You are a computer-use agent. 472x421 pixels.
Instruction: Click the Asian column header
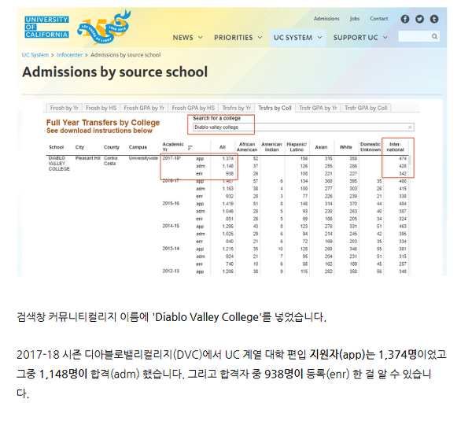point(321,147)
